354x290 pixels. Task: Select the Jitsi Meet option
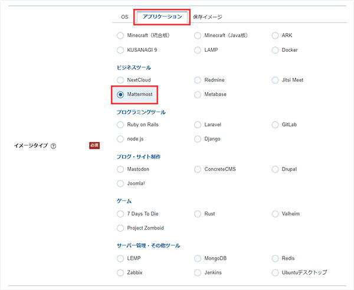275,80
